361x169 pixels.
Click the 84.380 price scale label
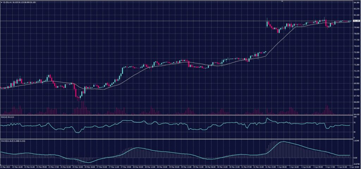tap(356, 3)
